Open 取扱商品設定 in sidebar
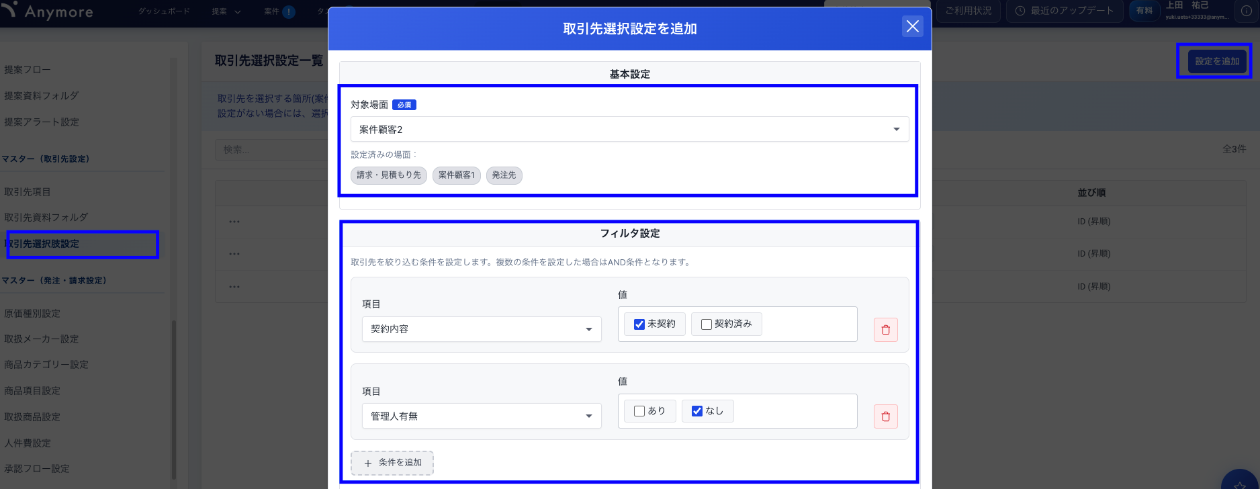The image size is (1260, 489). [x=32, y=417]
